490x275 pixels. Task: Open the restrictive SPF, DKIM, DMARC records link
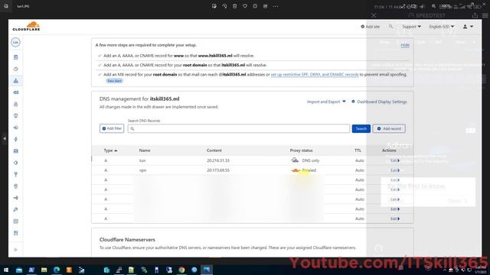tap(315, 75)
